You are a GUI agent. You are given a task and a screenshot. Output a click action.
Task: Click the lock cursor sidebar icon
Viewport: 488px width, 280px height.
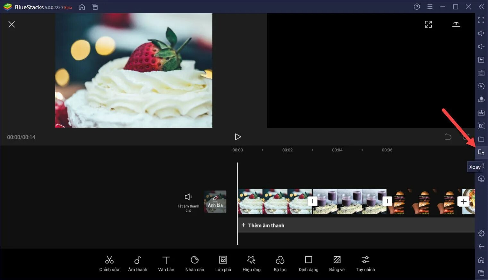(x=481, y=60)
